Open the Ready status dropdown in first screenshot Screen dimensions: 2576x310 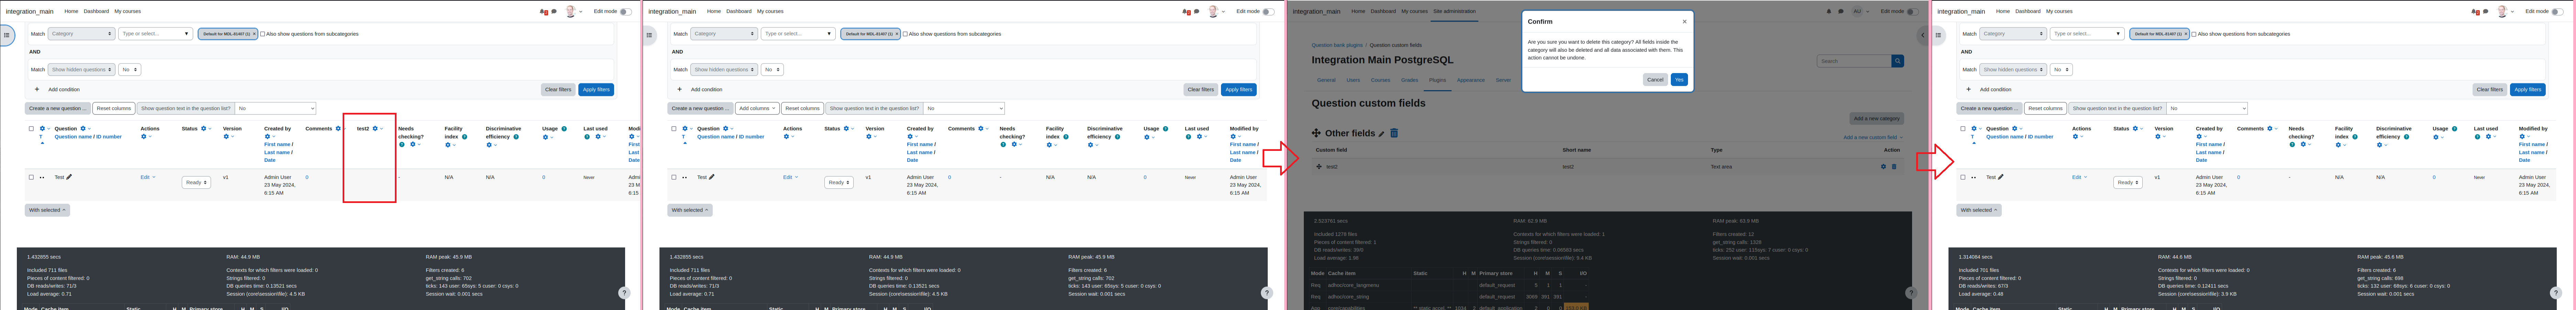tap(196, 182)
